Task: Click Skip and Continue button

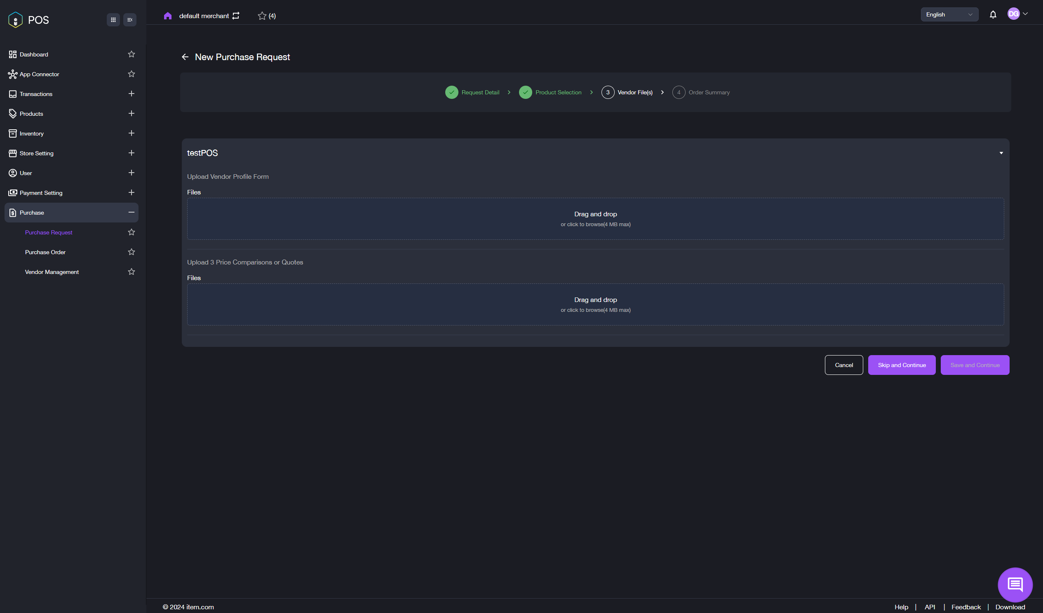Action: [902, 365]
